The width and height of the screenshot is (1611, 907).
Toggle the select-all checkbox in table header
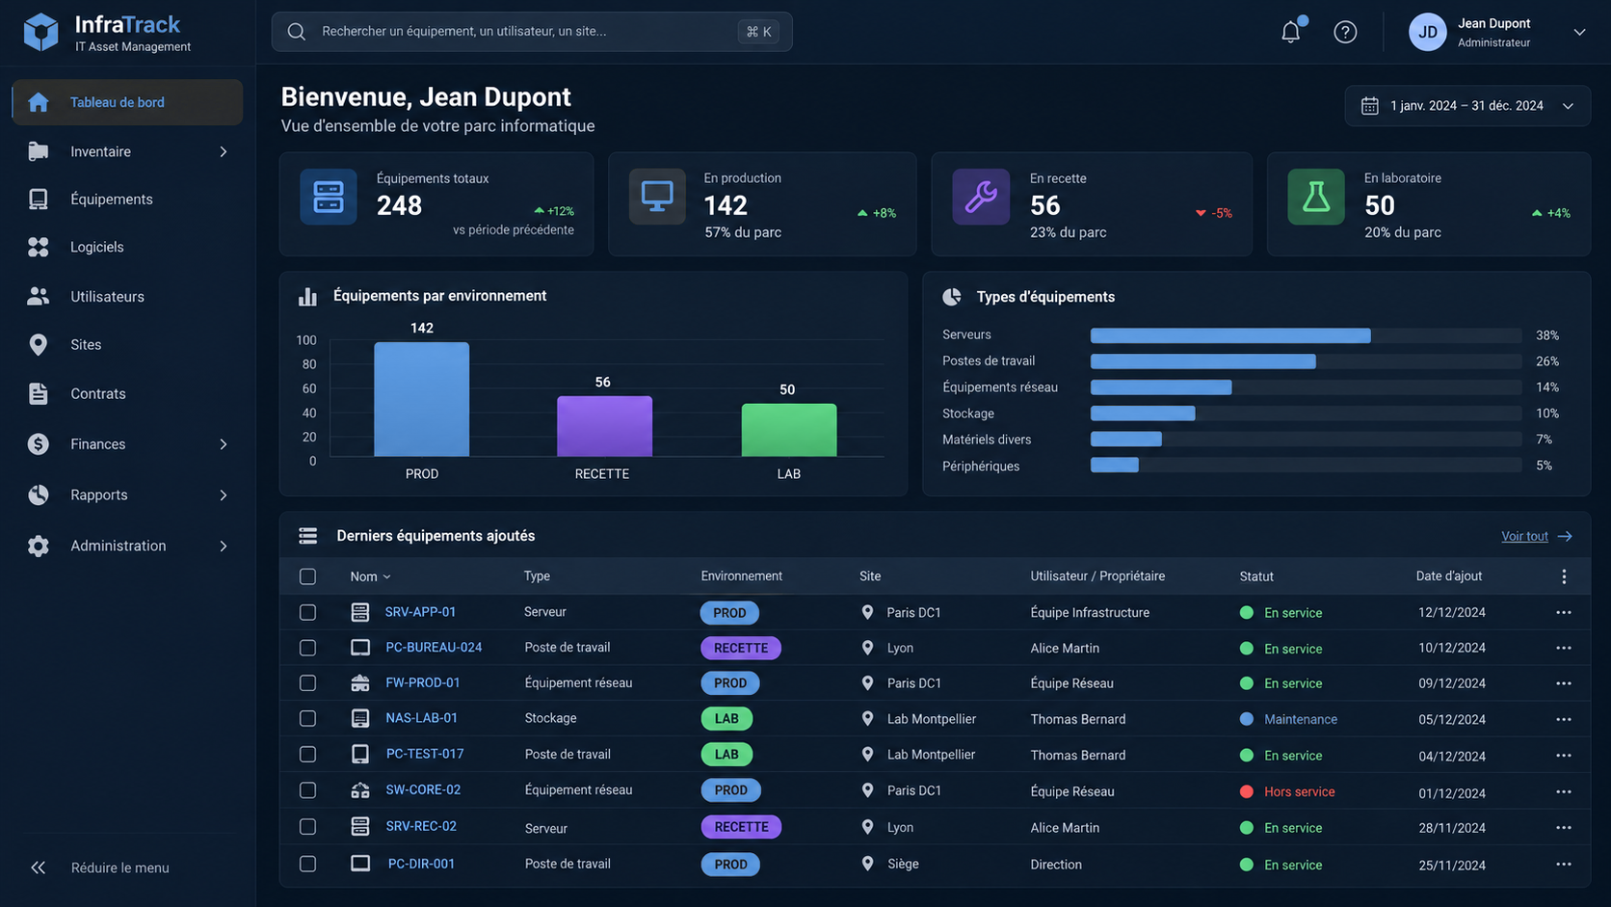coord(307,576)
